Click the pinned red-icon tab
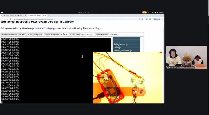This screenshot has height=115, width=209. (4, 16)
